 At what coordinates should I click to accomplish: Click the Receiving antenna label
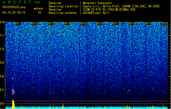click(x=63, y=13)
